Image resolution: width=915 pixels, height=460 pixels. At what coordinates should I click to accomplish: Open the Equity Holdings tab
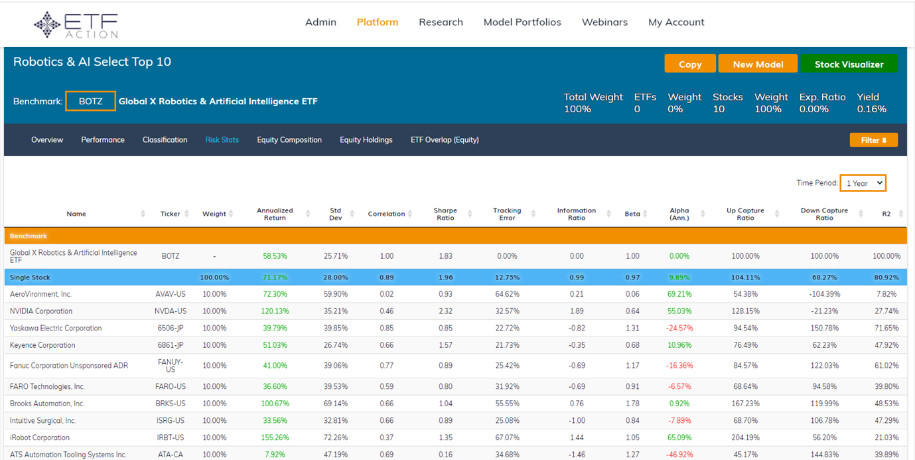pyautogui.click(x=366, y=140)
